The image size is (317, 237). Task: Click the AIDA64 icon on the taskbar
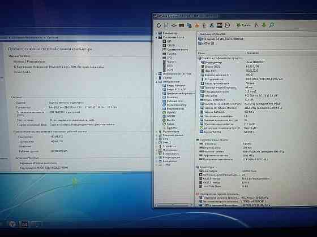pos(24,224)
